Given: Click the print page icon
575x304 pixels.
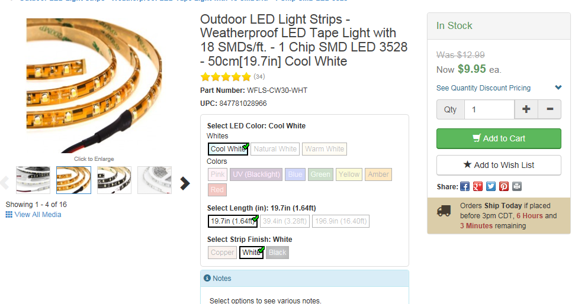Looking at the screenshot, I should click(x=517, y=186).
